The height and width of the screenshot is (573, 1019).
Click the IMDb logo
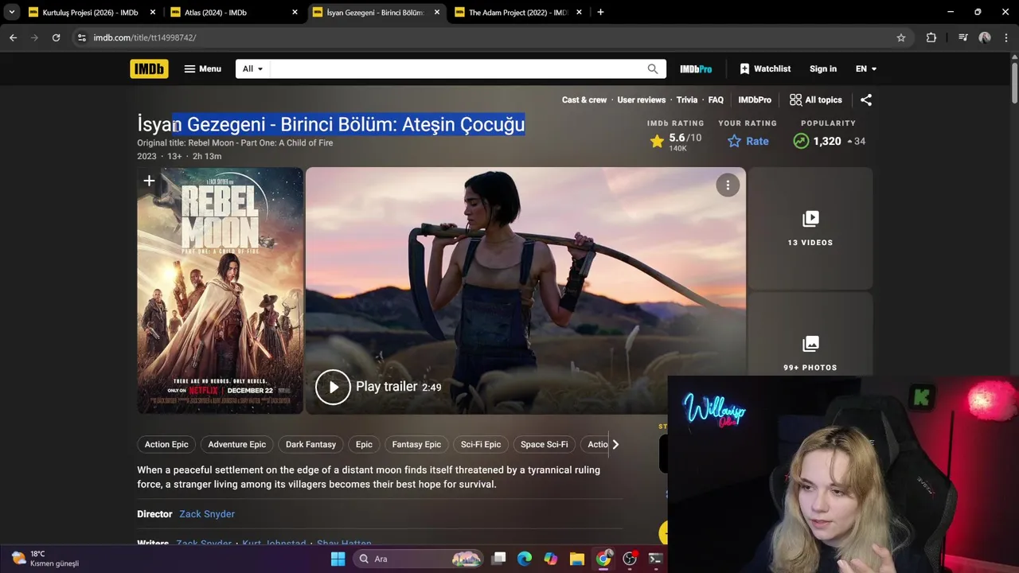149,69
